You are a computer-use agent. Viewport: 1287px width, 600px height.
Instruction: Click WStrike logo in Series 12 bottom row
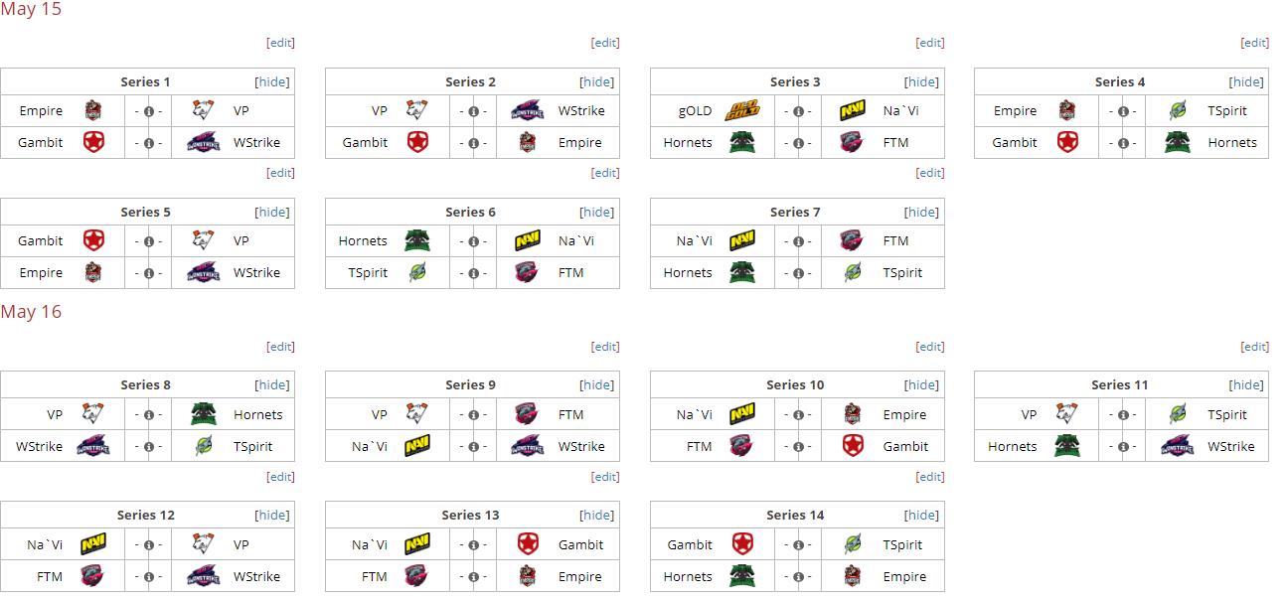pos(204,576)
